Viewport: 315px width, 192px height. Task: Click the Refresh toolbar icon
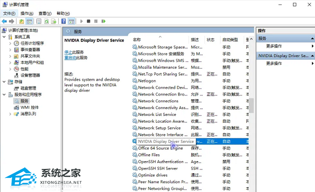click(47, 21)
